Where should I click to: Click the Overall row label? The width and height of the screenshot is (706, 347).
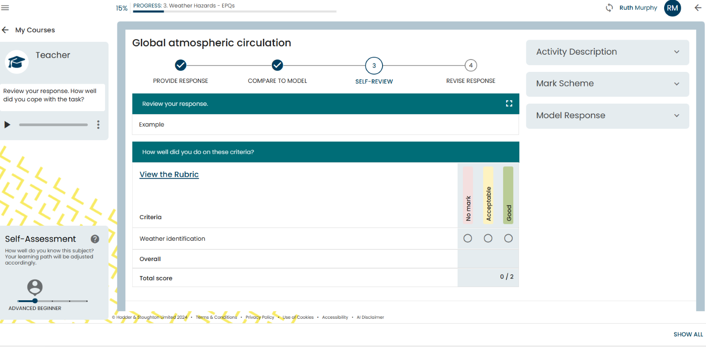coord(150,259)
